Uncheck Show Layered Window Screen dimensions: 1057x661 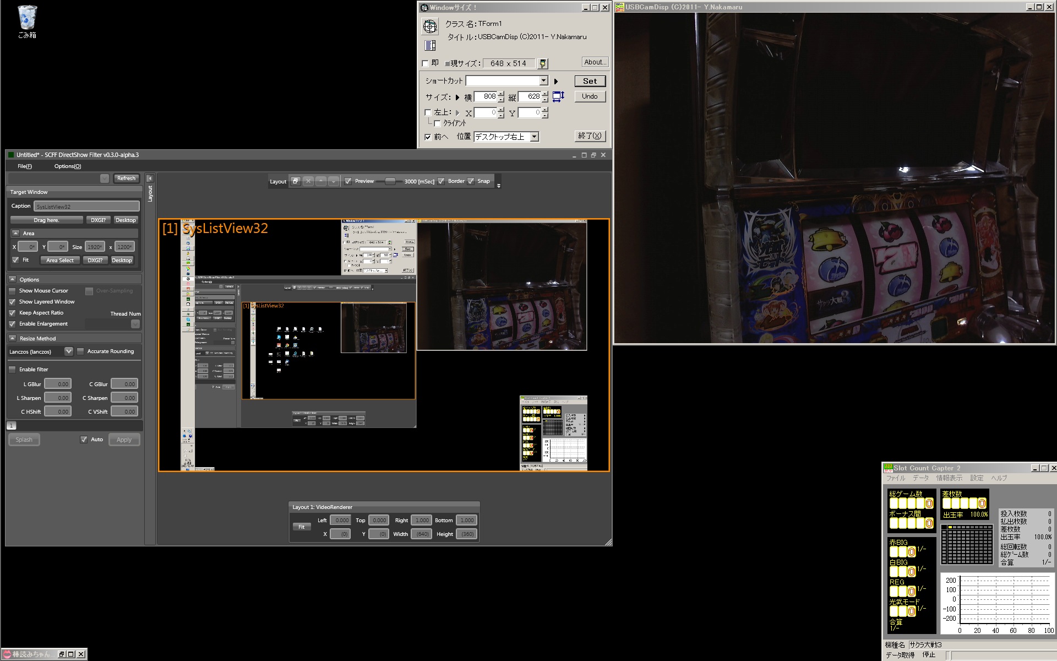coord(12,302)
